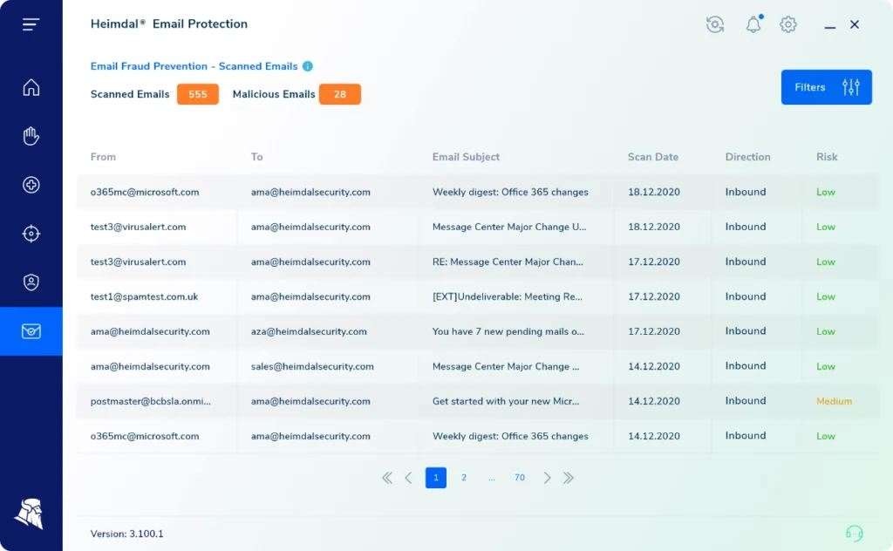Open the settings gear icon
893x551 pixels.
pyautogui.click(x=788, y=24)
